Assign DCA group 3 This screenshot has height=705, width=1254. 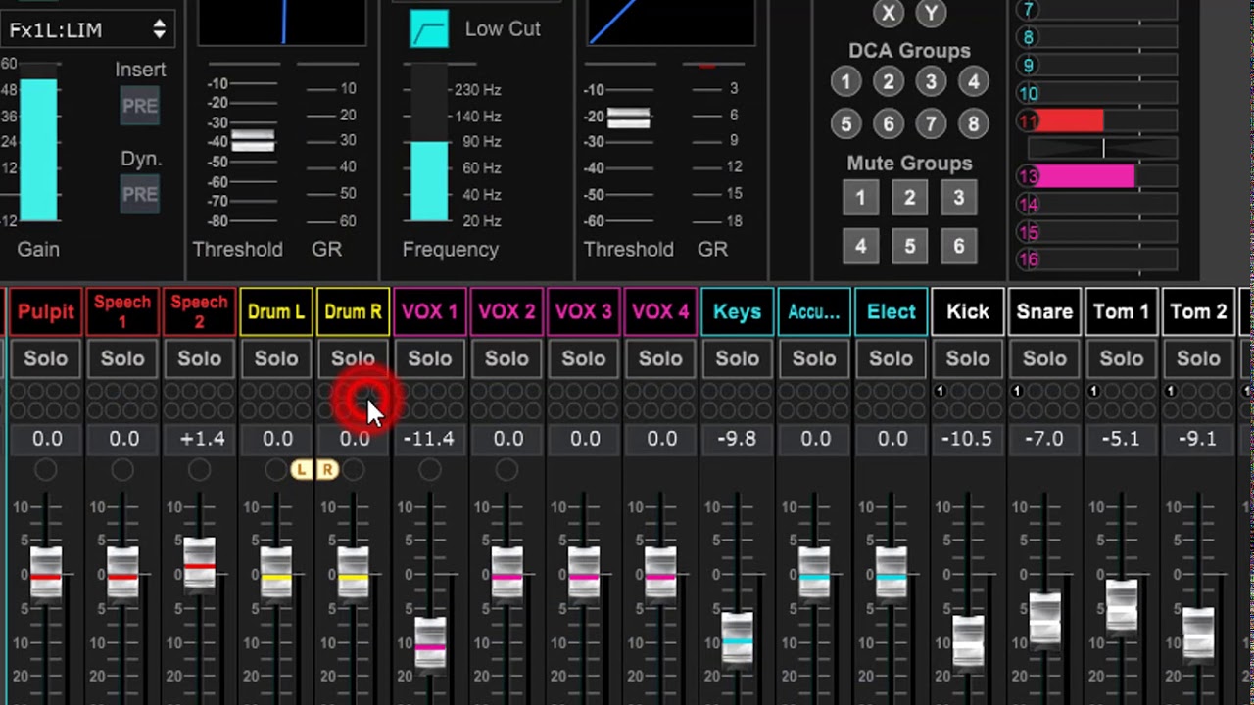[x=931, y=82]
